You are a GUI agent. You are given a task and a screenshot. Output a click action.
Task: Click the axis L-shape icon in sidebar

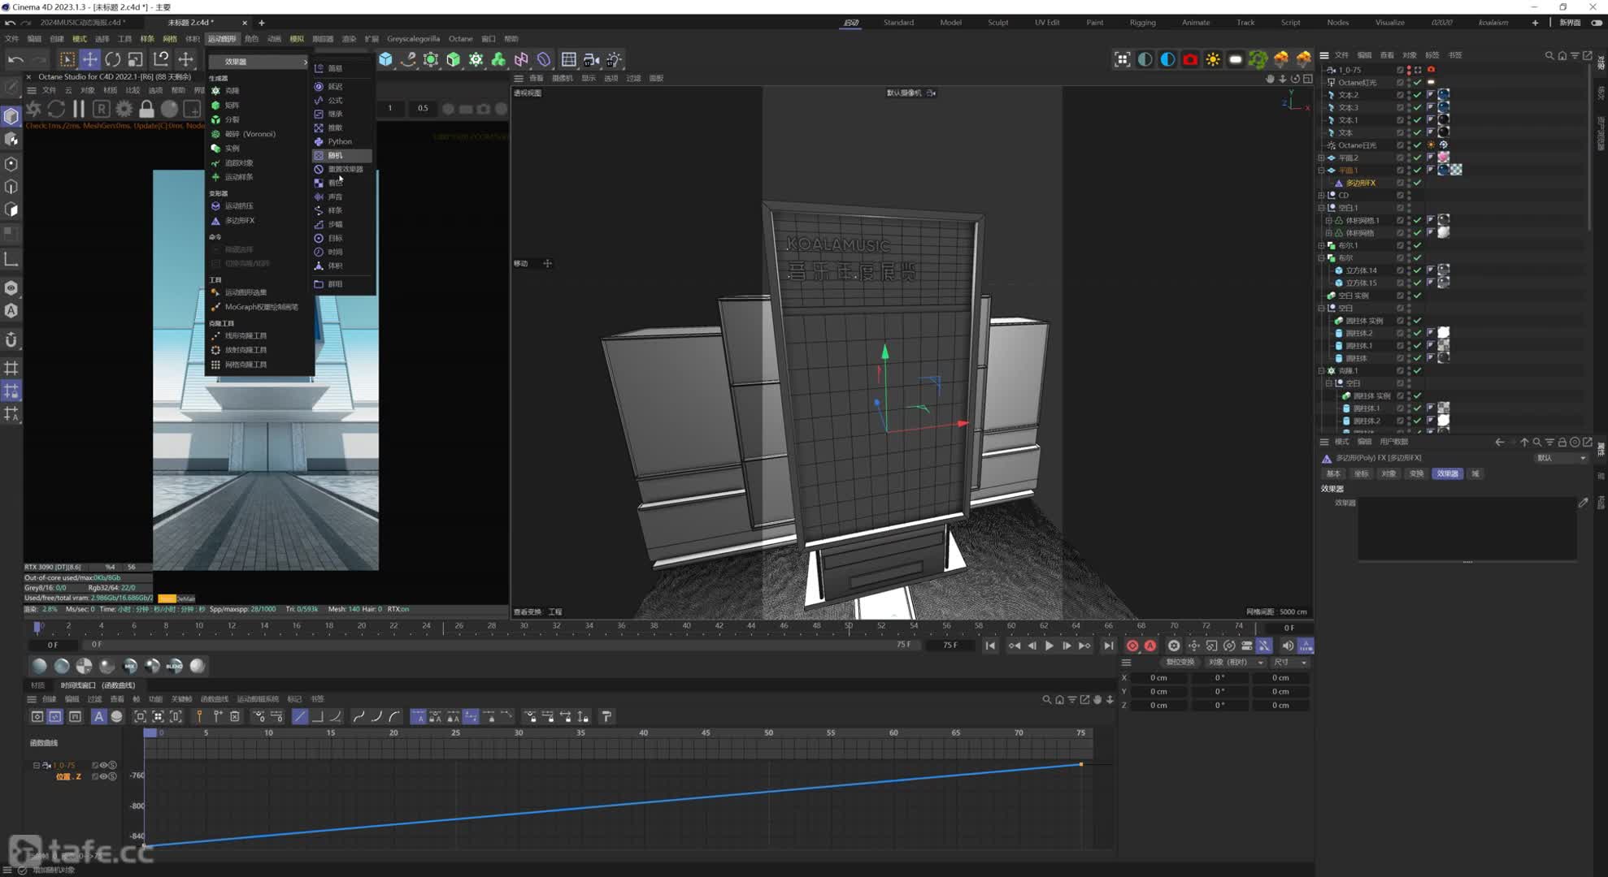coord(11,260)
